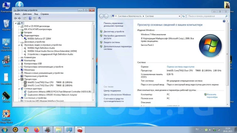Click the scan for hardware changes toolbar icon

pyautogui.click(x=40, y=18)
